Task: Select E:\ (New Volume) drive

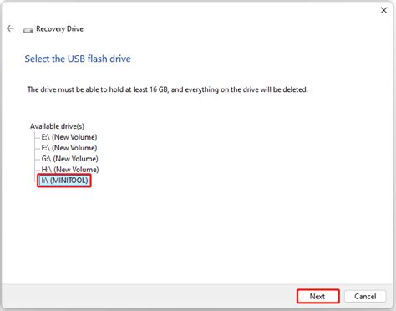Action: click(69, 137)
